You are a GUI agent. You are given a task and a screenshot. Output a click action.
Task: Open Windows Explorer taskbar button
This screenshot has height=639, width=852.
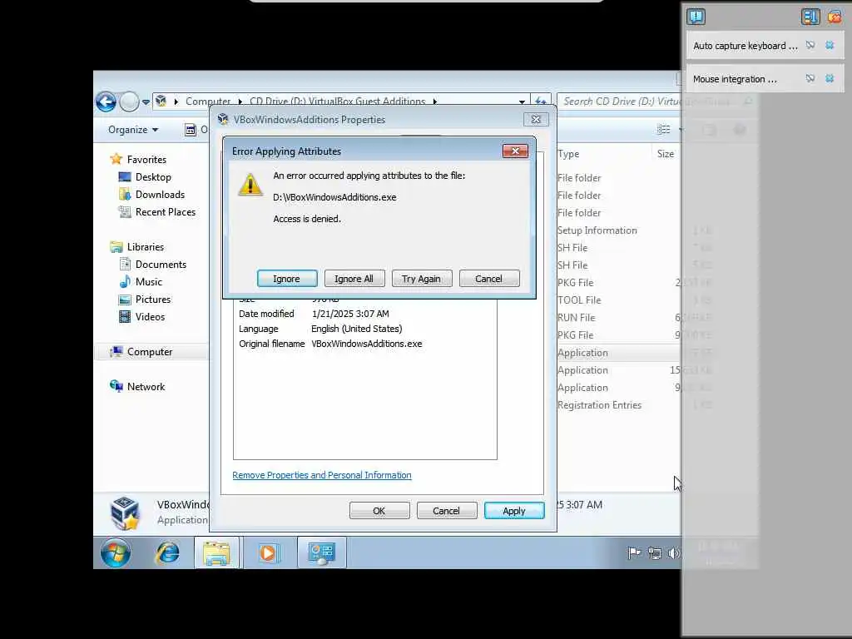click(217, 553)
